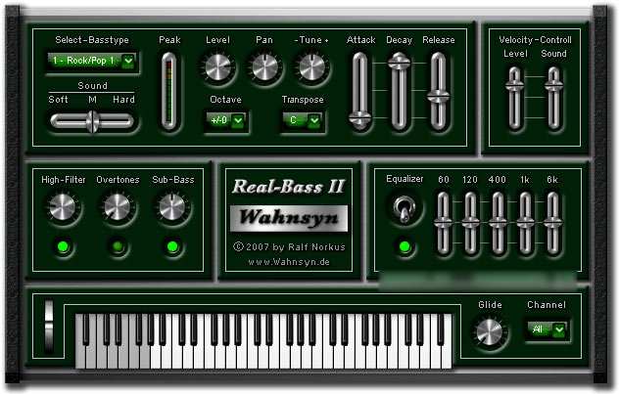Toggle the Sub-Bass green LED
Image resolution: width=619 pixels, height=394 pixels.
[172, 247]
